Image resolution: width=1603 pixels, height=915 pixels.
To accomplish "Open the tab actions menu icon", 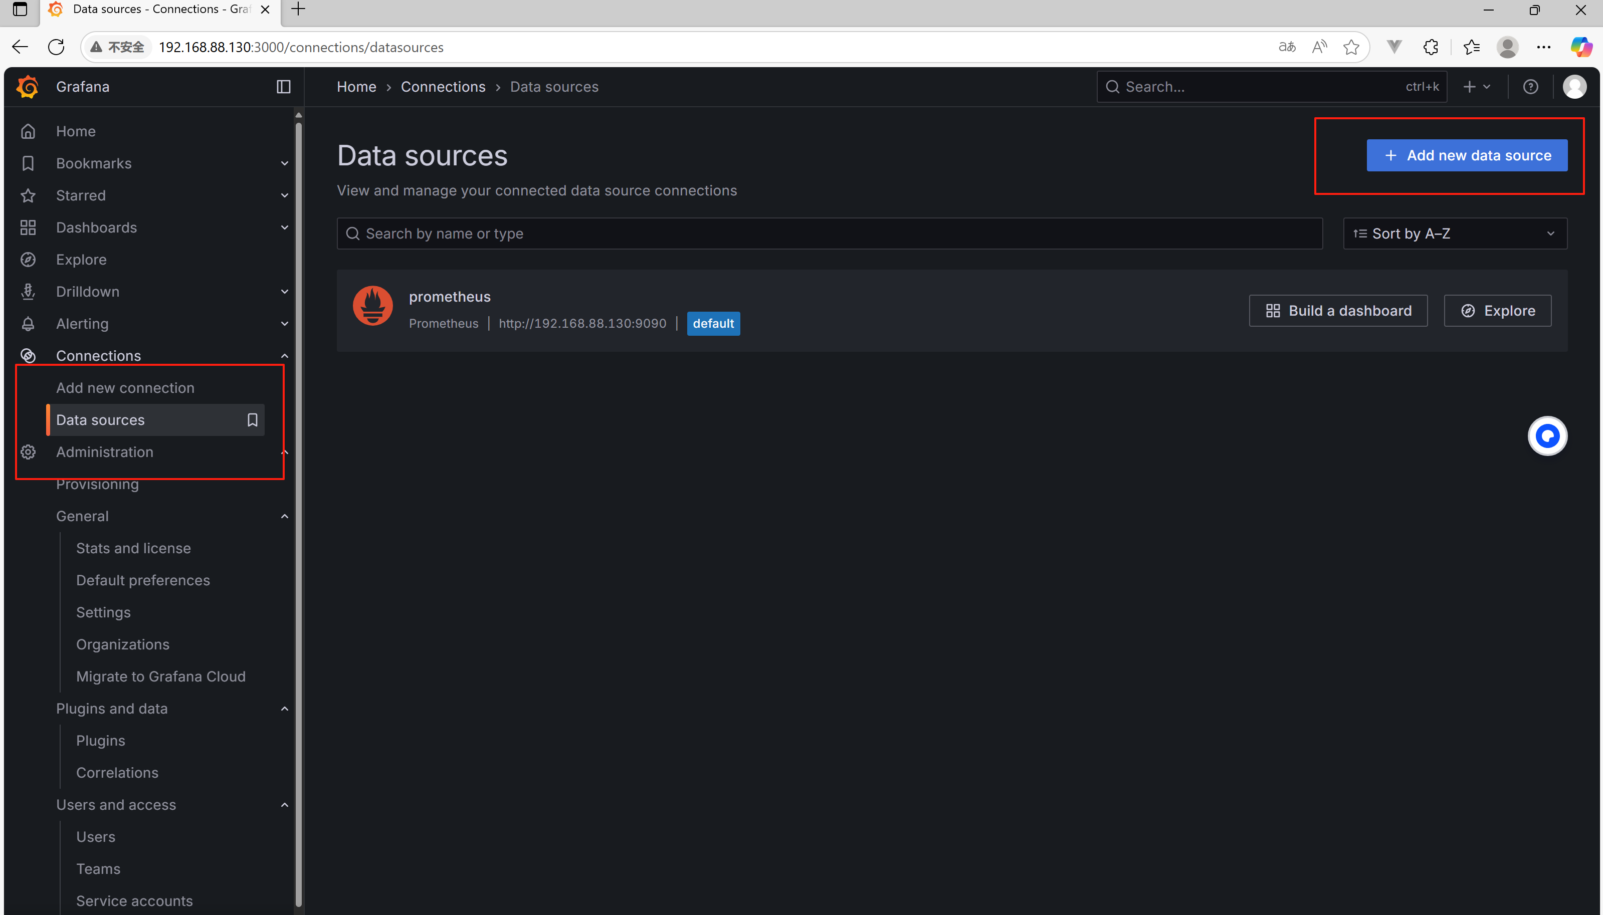I will pos(20,10).
